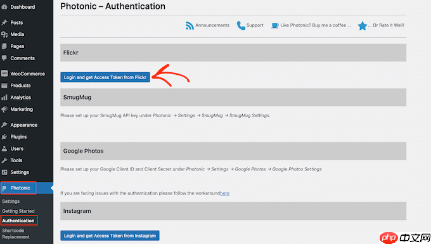Open the Posts menu
The image size is (431, 244).
pyautogui.click(x=16, y=23)
